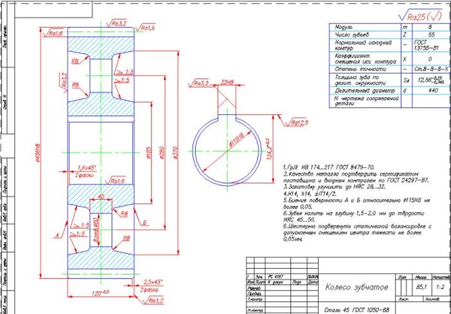The image size is (451, 314).
Task: Click the title 'Колесо зубчатое' in the title block
Action: click(357, 287)
